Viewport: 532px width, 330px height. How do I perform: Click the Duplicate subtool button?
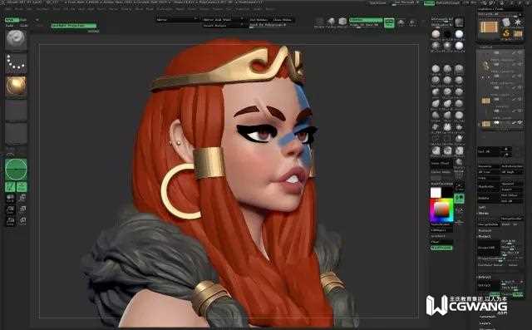pos(489,186)
